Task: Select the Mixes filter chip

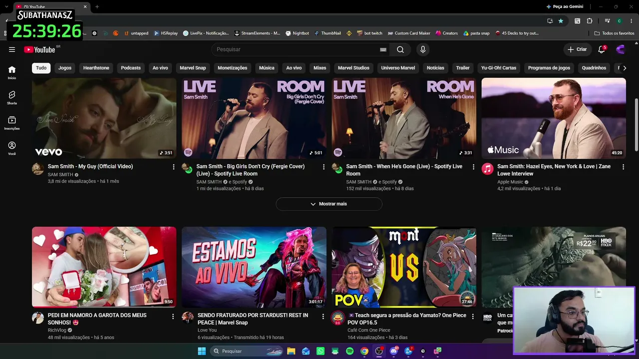Action: click(x=320, y=68)
